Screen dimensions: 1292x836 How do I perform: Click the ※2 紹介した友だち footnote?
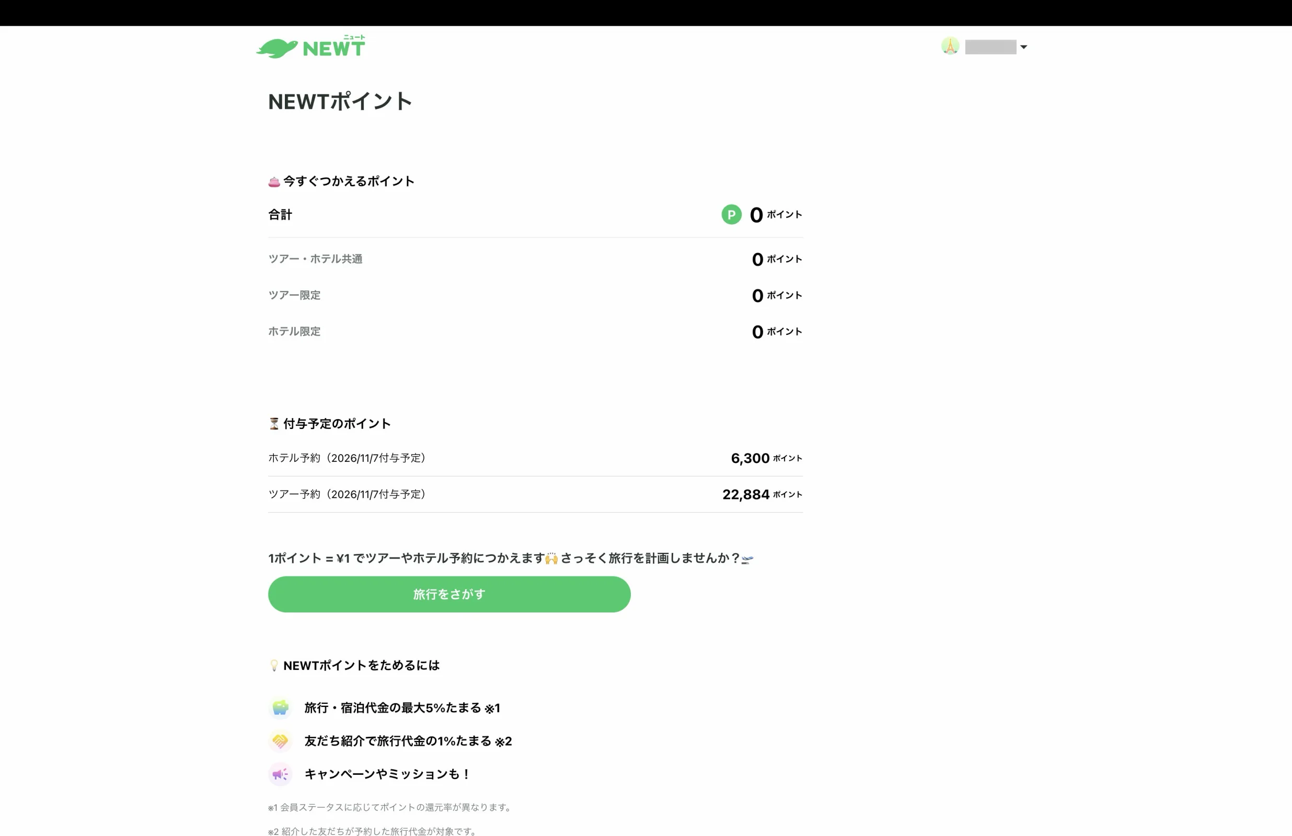click(373, 831)
